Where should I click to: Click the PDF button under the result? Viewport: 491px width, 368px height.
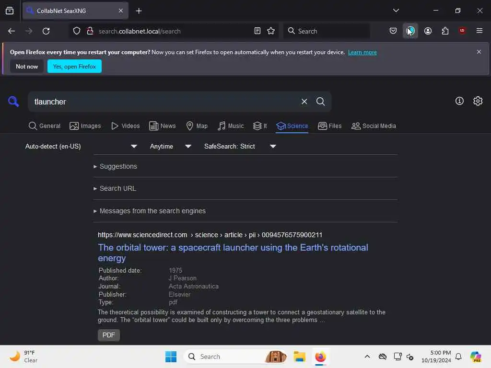pos(109,335)
